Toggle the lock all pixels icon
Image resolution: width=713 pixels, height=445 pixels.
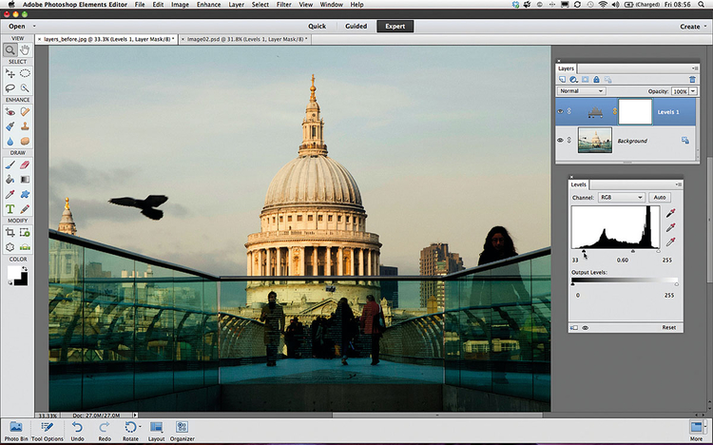pyautogui.click(x=597, y=80)
